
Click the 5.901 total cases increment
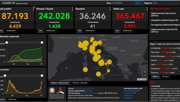point(130,26)
